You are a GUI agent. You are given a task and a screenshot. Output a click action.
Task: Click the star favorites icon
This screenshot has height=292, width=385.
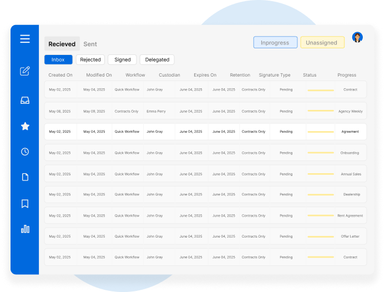pos(25,127)
